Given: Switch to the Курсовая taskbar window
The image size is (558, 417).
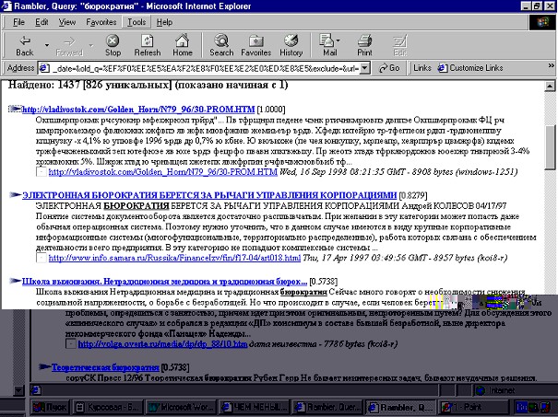Looking at the screenshot, I should pos(108,408).
